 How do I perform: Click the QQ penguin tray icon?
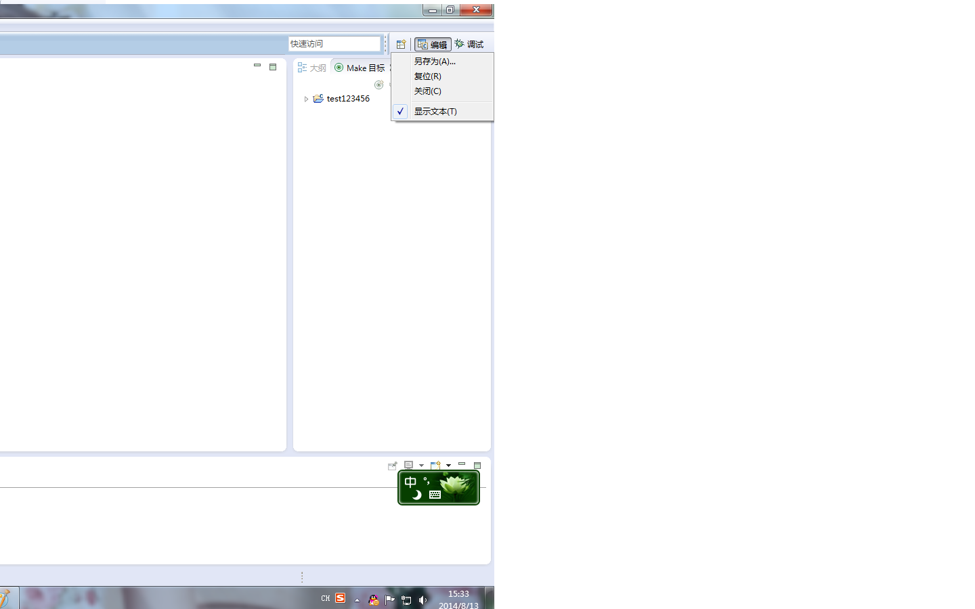tap(373, 600)
